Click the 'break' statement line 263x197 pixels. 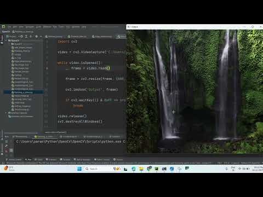(x=78, y=106)
